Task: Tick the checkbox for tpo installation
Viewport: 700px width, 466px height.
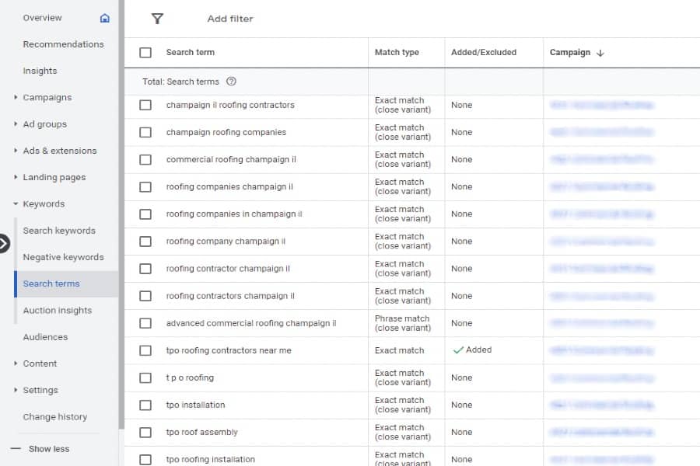Action: [145, 405]
